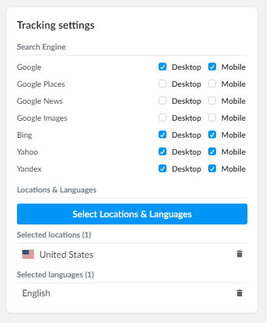Untick Yahoo Mobile checkbox

point(212,151)
